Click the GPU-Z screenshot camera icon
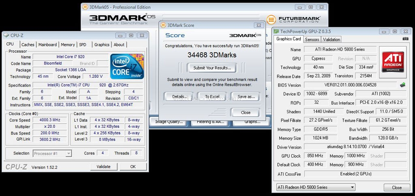Image resolution: width=415 pixels, height=196 pixels. (x=405, y=39)
